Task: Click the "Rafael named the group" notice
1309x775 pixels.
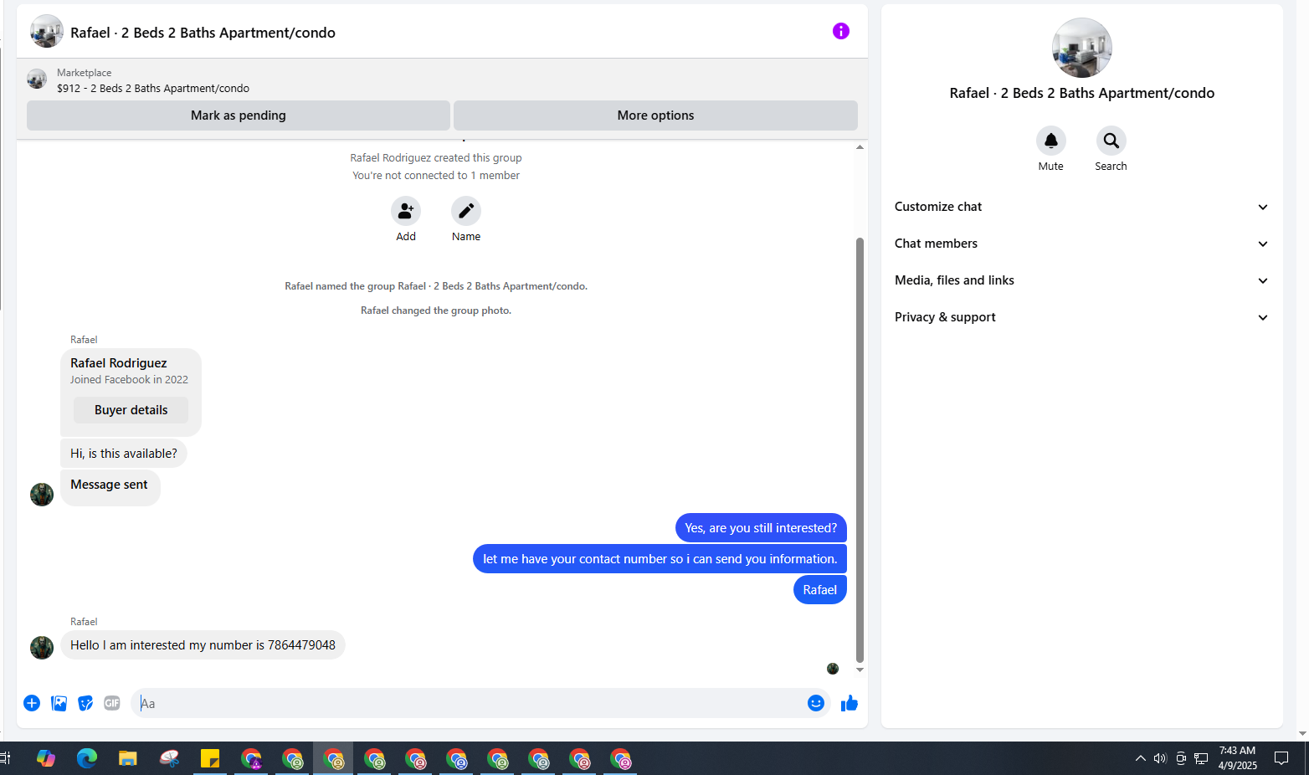Action: [x=436, y=286]
